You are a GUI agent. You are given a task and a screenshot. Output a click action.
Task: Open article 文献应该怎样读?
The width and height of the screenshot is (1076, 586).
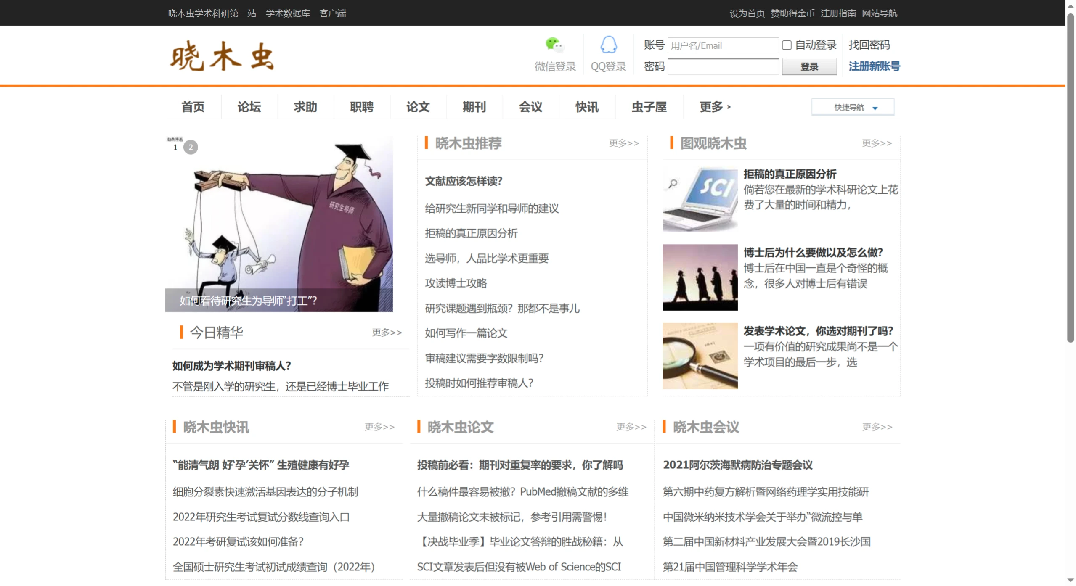pos(464,181)
